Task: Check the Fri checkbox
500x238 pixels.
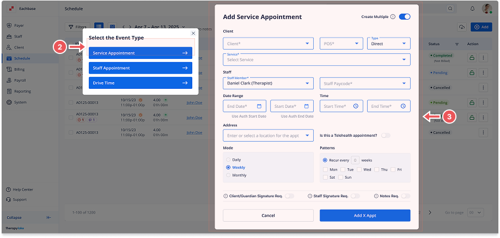Action: tap(393, 169)
